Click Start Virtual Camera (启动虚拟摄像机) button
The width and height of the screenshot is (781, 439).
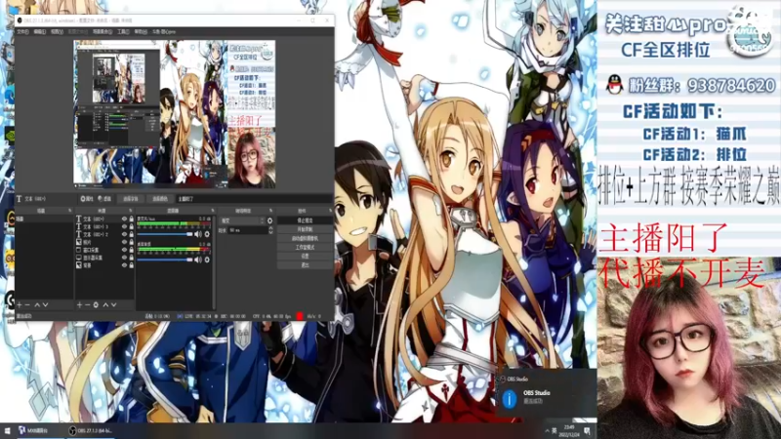click(305, 238)
